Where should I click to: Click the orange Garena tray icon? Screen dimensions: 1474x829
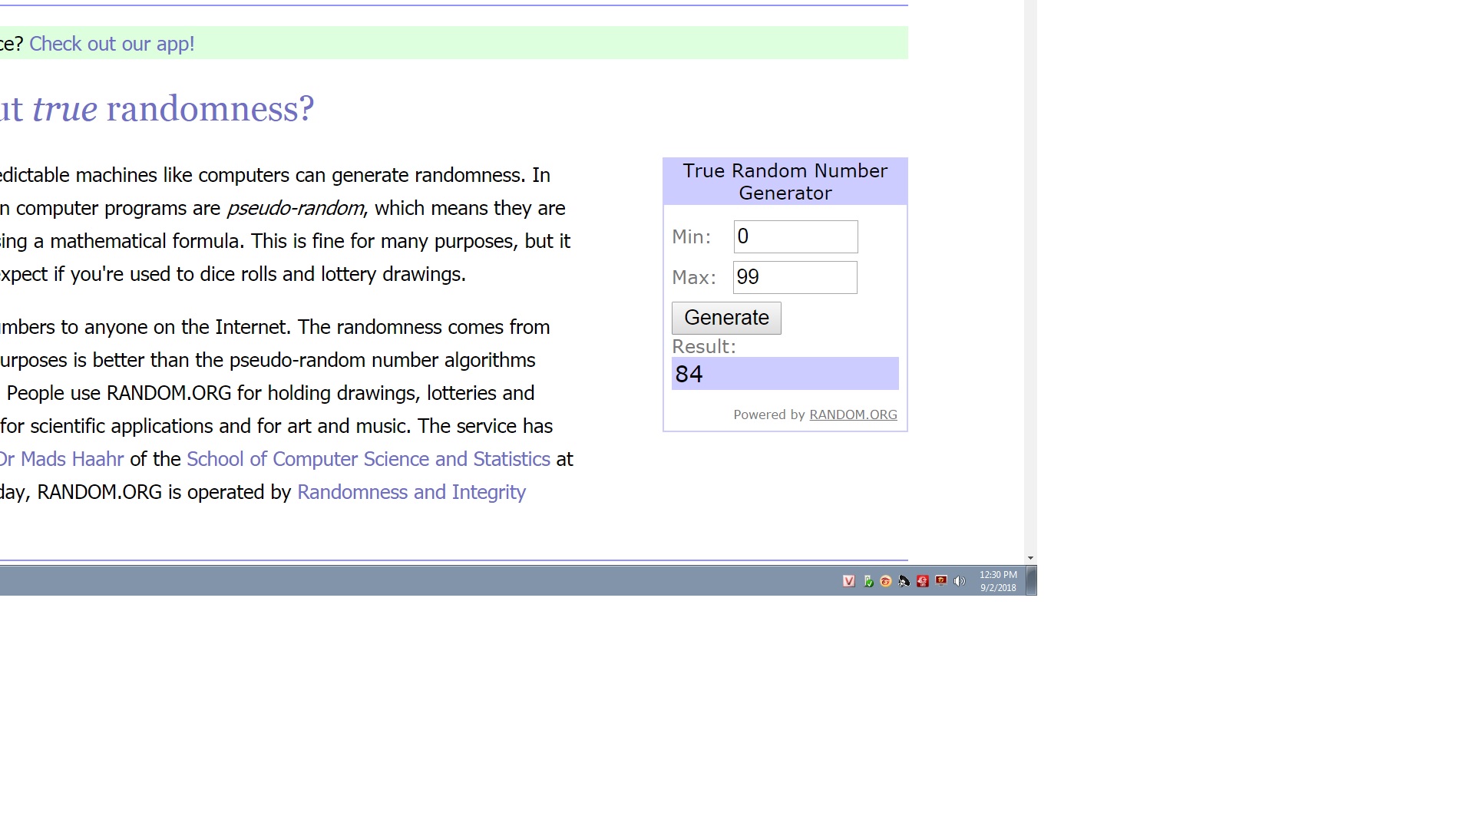[886, 581]
